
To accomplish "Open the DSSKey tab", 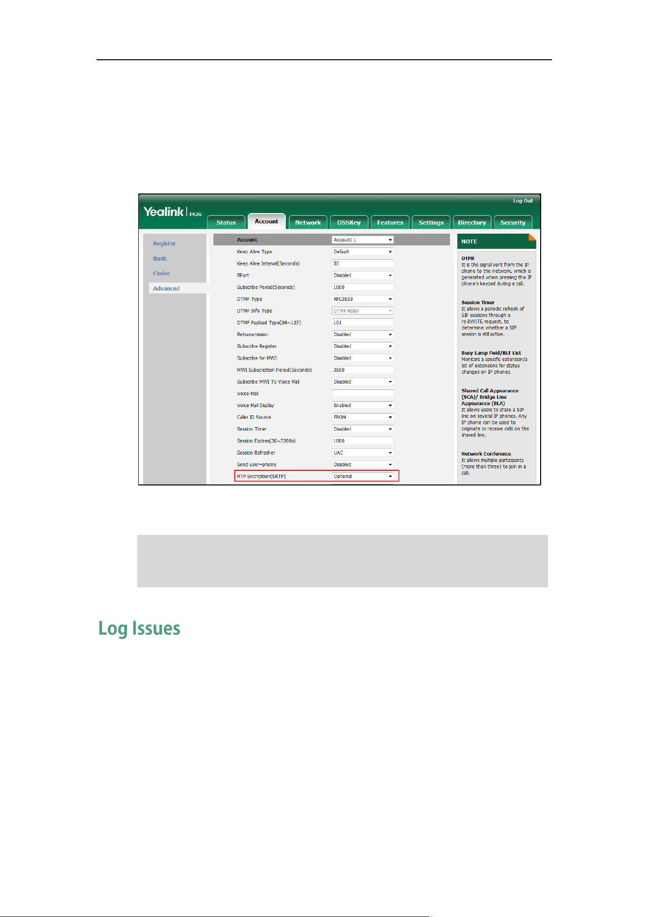I will [349, 222].
